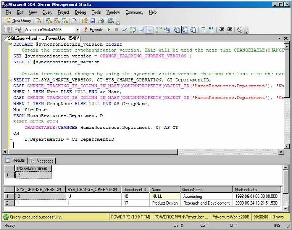The width and height of the screenshot is (292, 230).
Task: Click the ModifiedDate column header
Action: pos(257,190)
